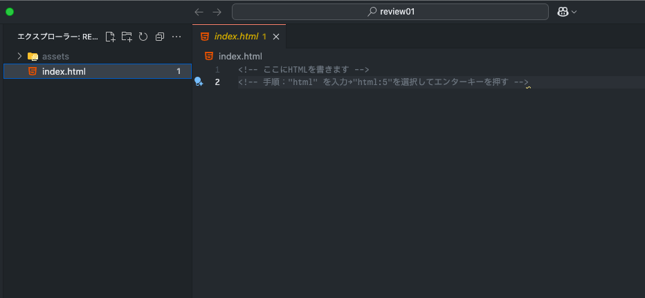
Task: Open the Copilot dropdown arrow
Action: [x=574, y=12]
